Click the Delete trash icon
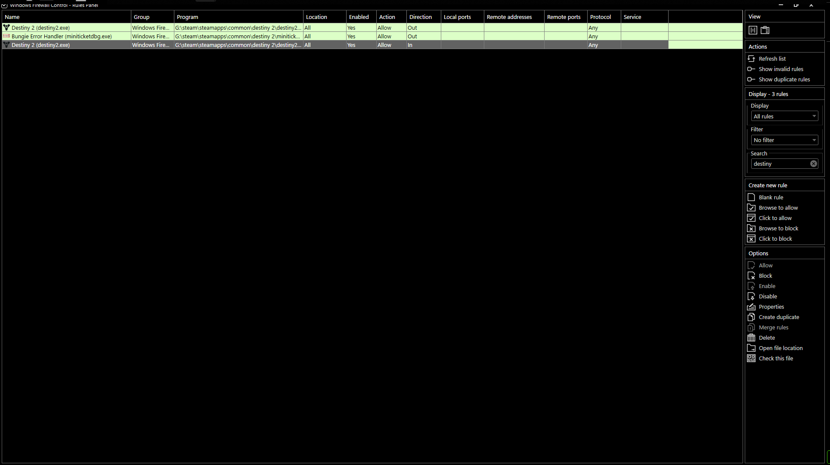 [x=751, y=338]
